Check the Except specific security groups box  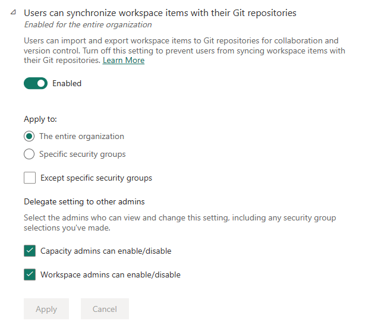pos(30,178)
